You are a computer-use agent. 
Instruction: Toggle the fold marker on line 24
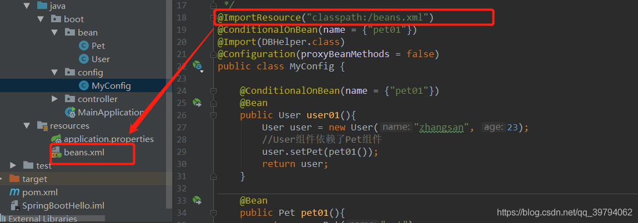pos(213,90)
